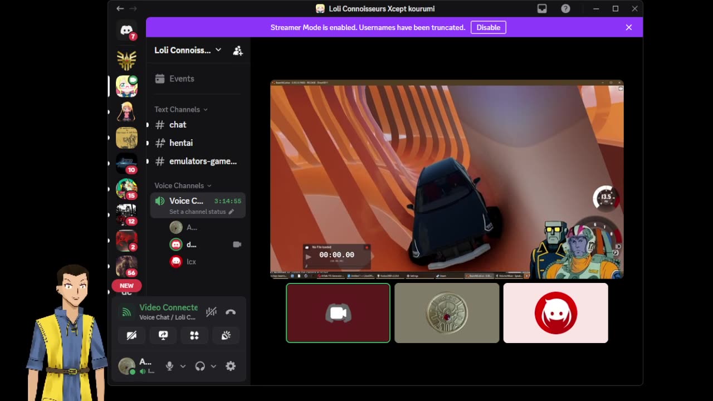Open your user avatar profile panel
713x401 pixels.
126,366
